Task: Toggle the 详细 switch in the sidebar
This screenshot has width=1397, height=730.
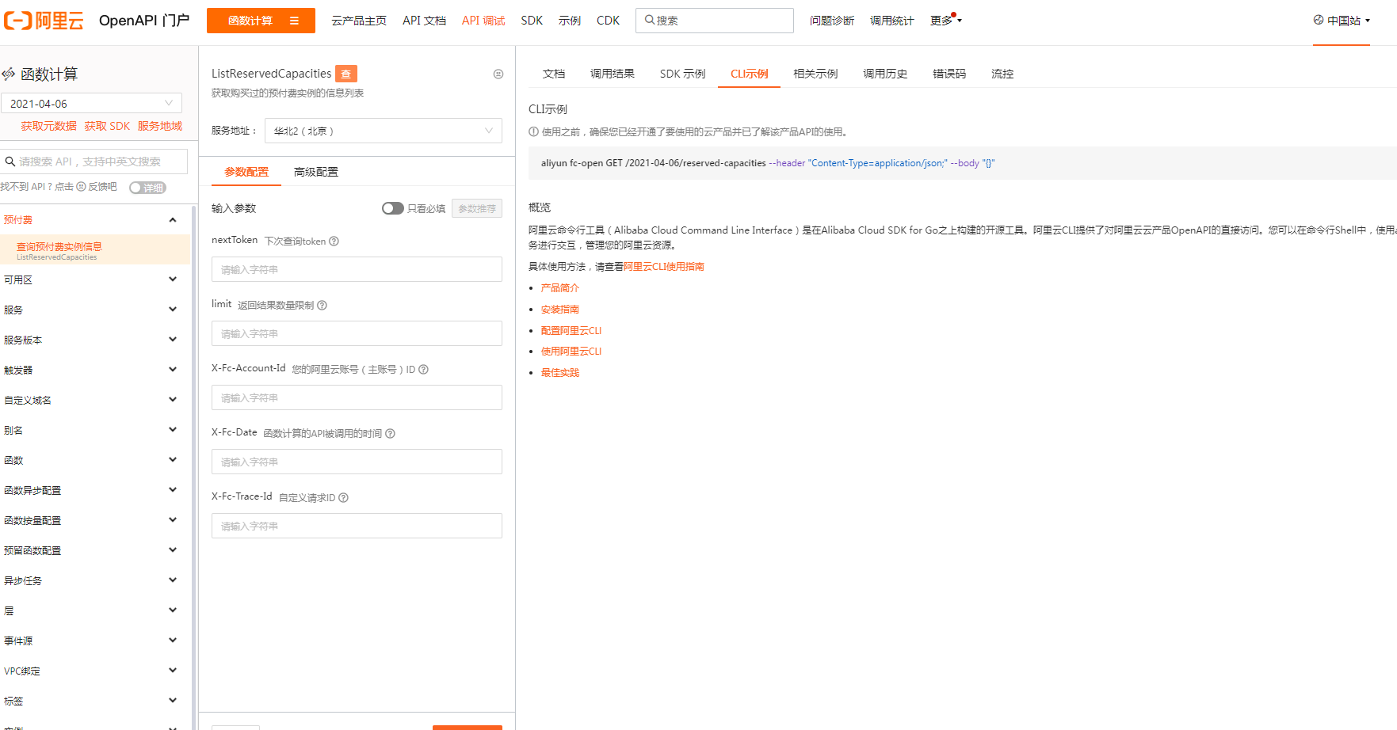Action: point(147,188)
